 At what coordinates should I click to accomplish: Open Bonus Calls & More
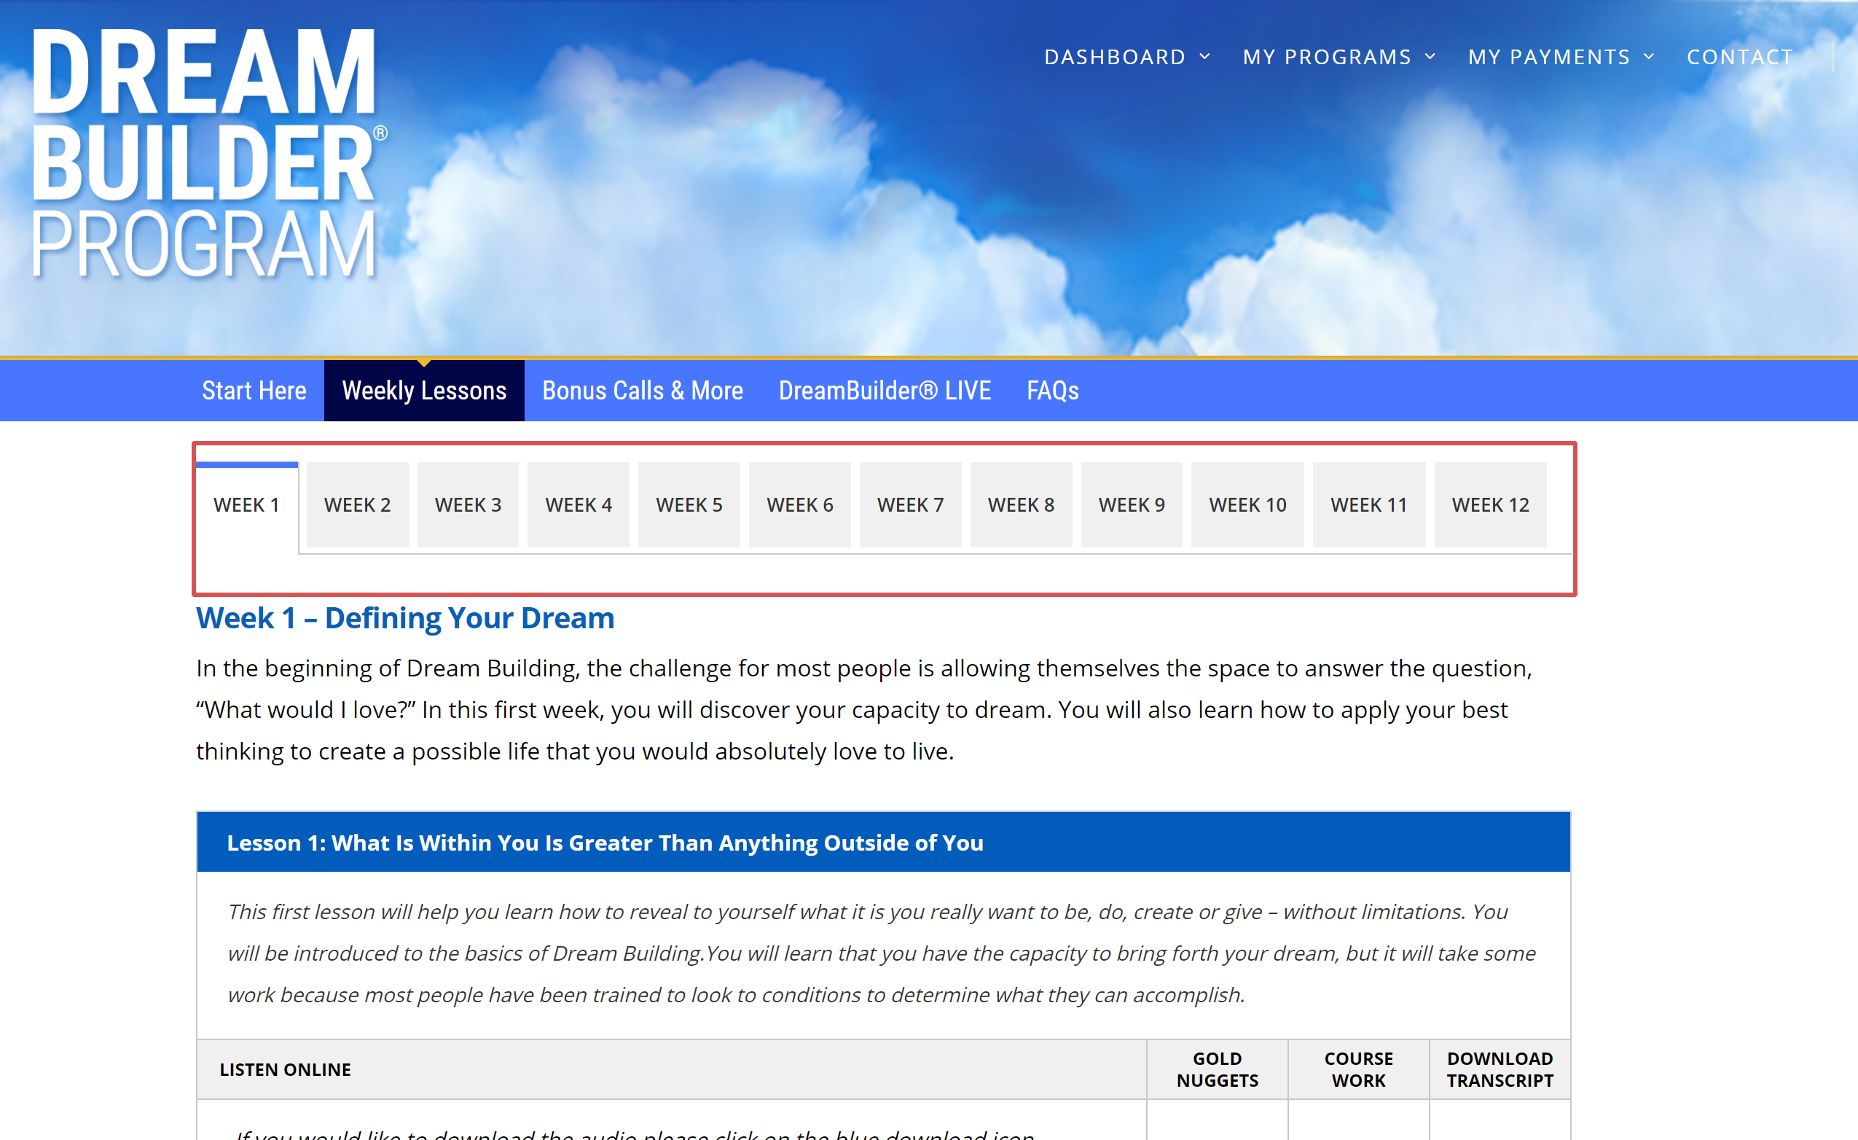tap(642, 390)
